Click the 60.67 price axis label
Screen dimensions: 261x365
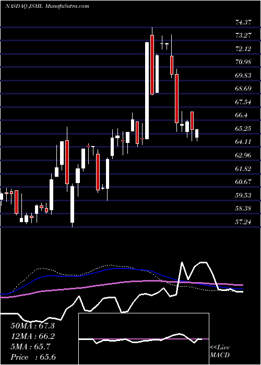click(244, 182)
